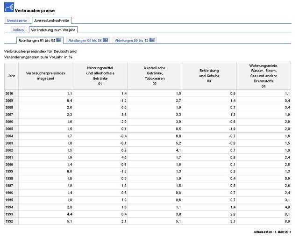This screenshot has height=238, width=299.
Task: Click table icon beside Abteilungen 05 bis 08
Action: [105, 40]
